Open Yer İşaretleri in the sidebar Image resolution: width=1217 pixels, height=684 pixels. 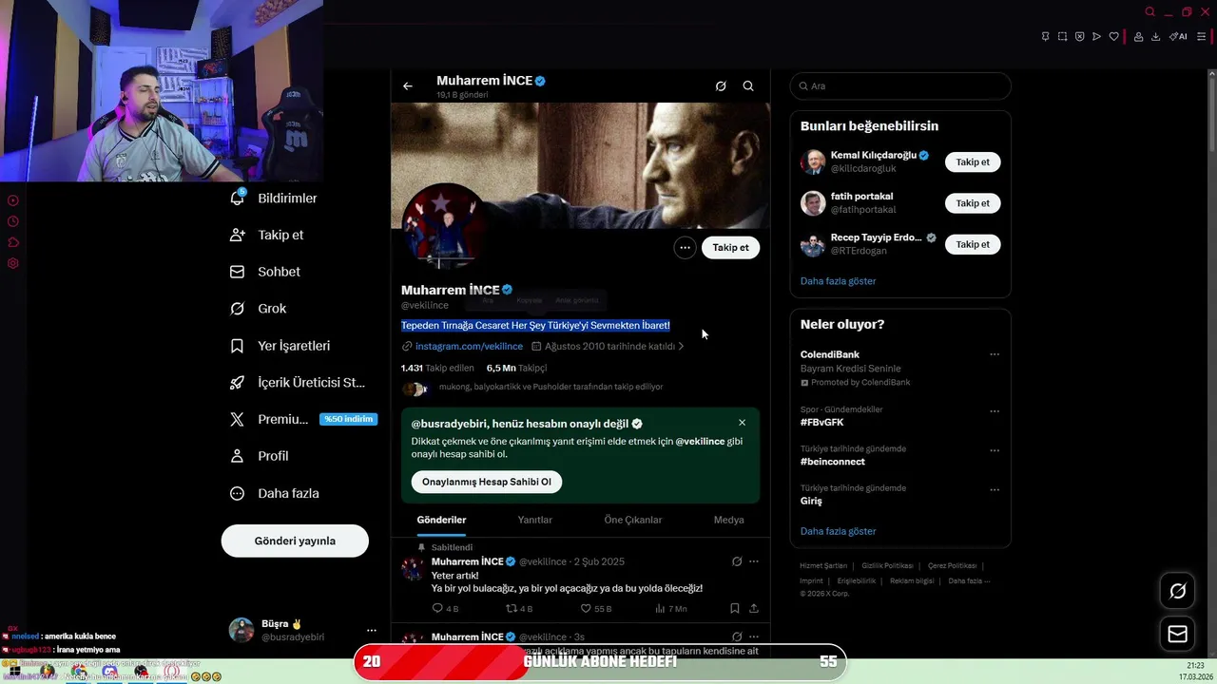click(280, 346)
